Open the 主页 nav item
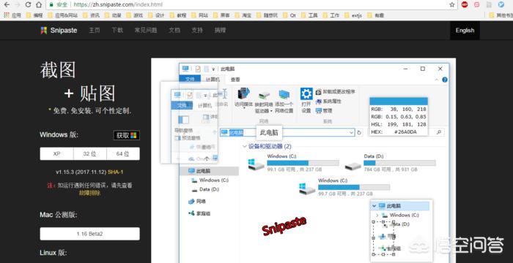This screenshot has height=263, width=513. tap(95, 31)
